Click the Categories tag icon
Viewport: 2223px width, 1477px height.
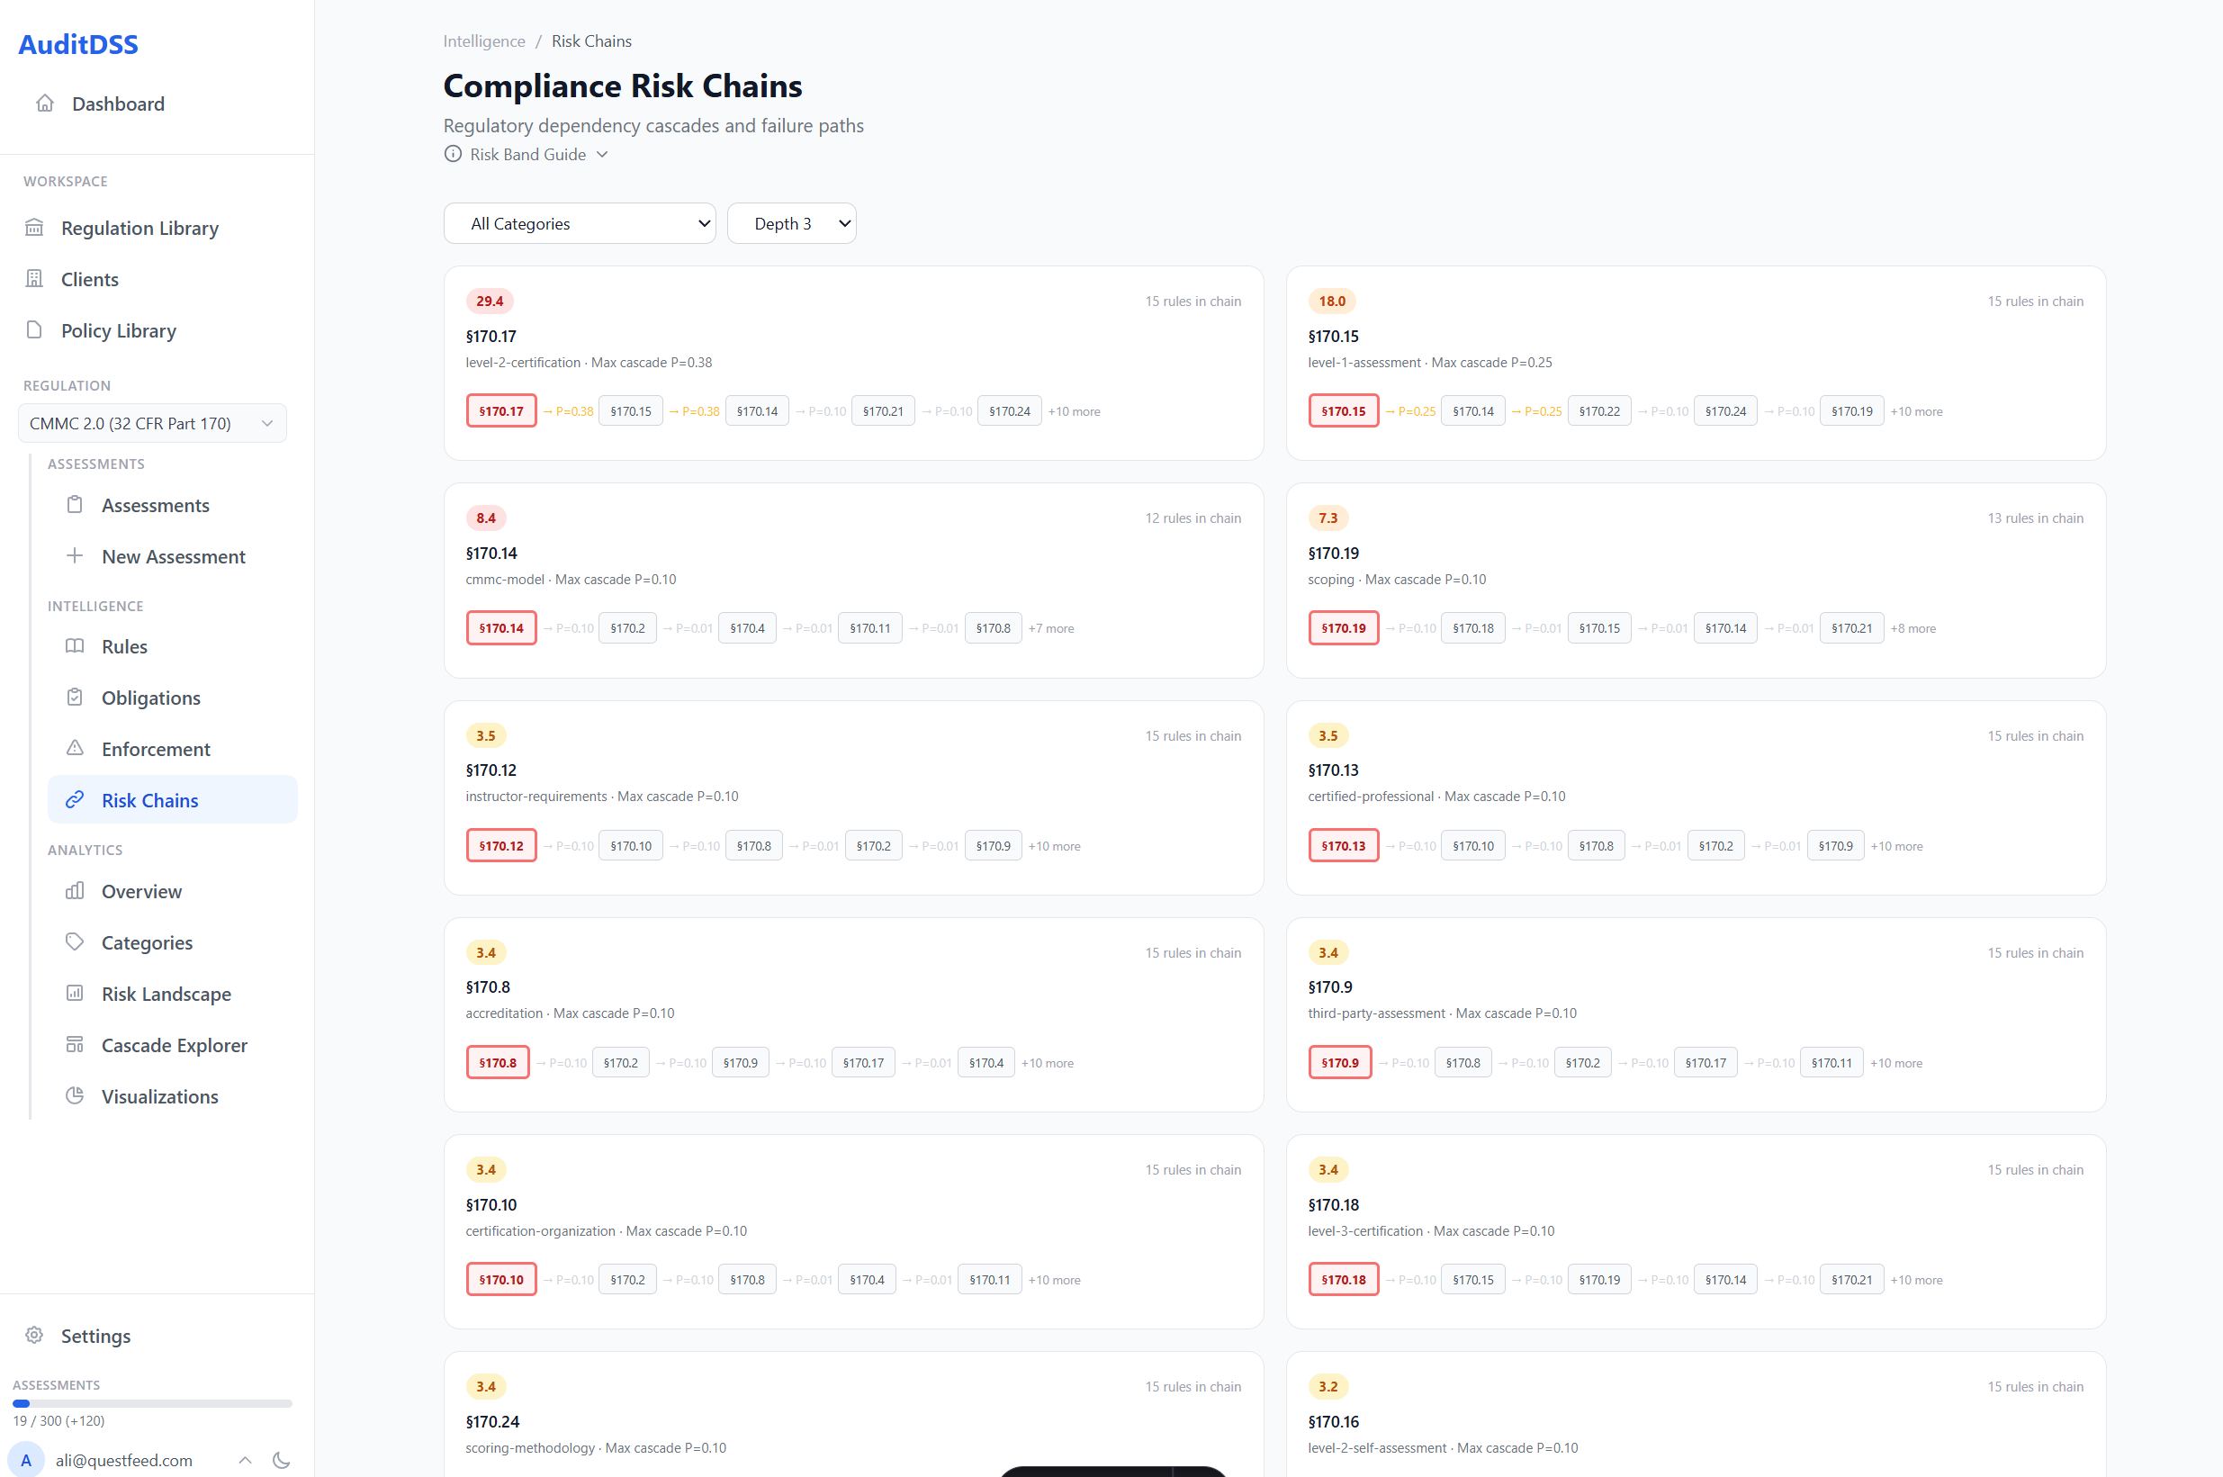[x=75, y=942]
